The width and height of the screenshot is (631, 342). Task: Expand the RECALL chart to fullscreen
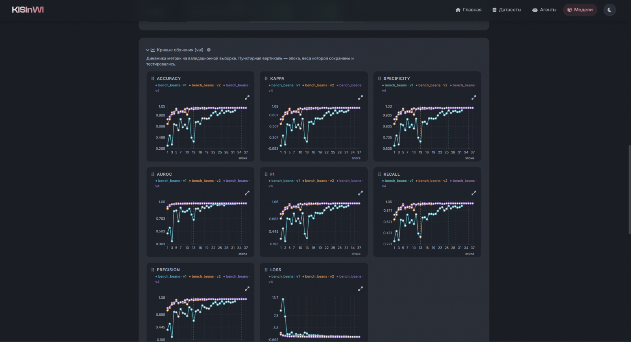[x=474, y=193]
